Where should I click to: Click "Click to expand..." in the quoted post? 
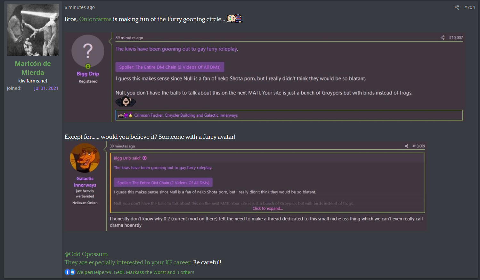coord(267,208)
